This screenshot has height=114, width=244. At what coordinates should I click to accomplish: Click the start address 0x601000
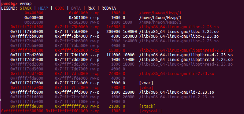point(34,22)
